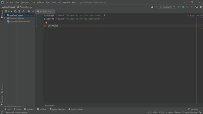Image resolution: width=203 pixels, height=114 pixels.
Task: Run the Application configuration
Action: pyautogui.click(x=179, y=7)
